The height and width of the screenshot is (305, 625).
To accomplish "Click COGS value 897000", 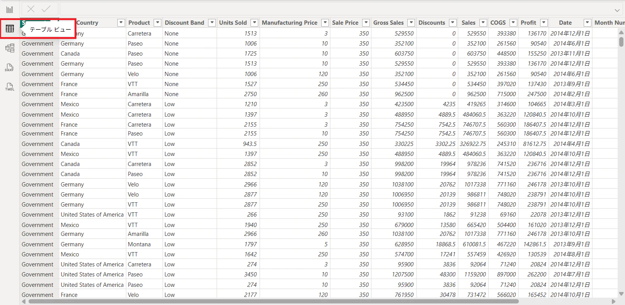I will pyautogui.click(x=506, y=274).
